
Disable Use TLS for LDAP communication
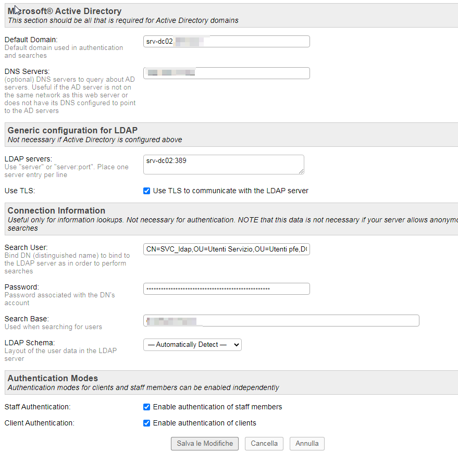click(x=146, y=191)
